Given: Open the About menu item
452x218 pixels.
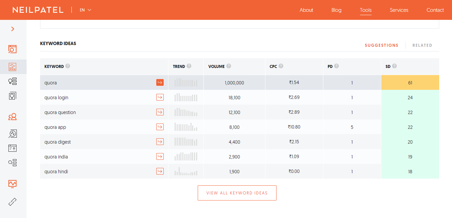Looking at the screenshot, I should tap(306, 10).
